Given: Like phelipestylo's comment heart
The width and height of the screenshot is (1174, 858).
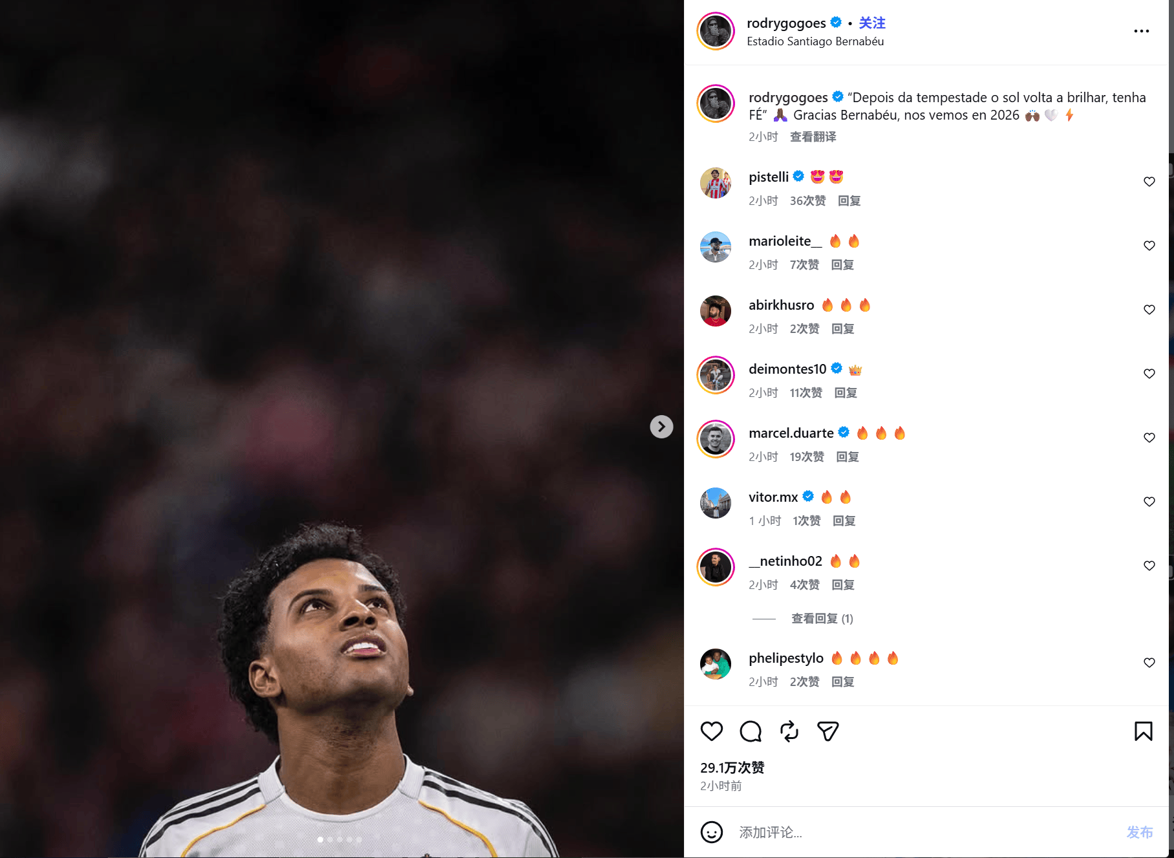Looking at the screenshot, I should pyautogui.click(x=1149, y=663).
